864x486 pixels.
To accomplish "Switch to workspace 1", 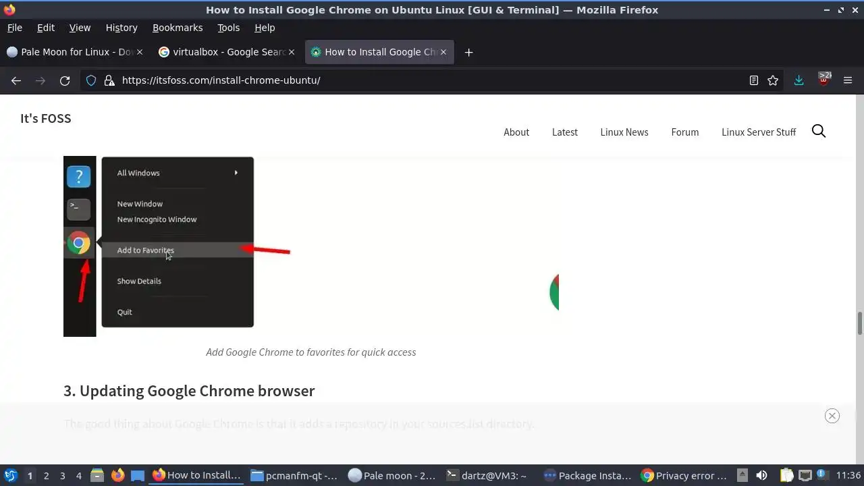I will pos(30,476).
